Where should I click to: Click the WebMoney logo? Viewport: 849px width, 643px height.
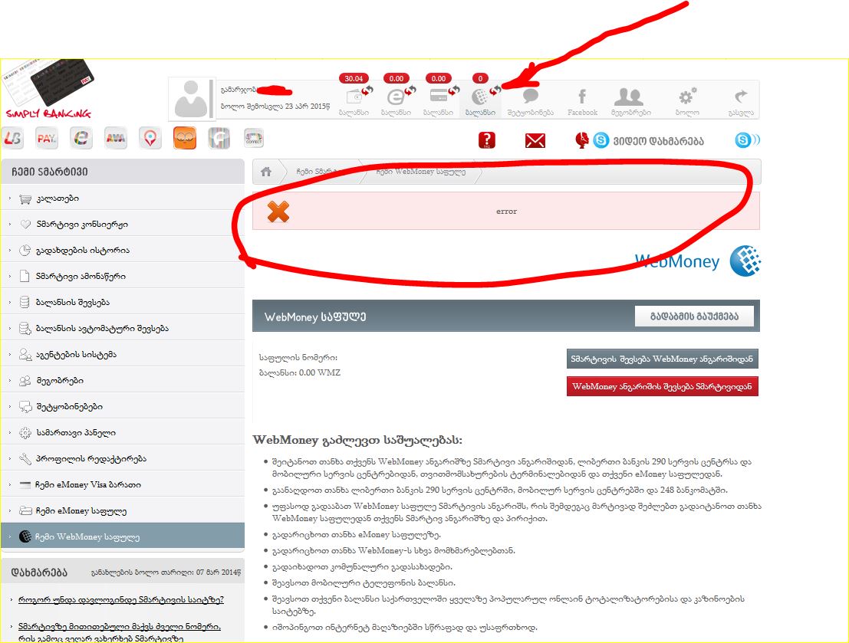coord(698,261)
